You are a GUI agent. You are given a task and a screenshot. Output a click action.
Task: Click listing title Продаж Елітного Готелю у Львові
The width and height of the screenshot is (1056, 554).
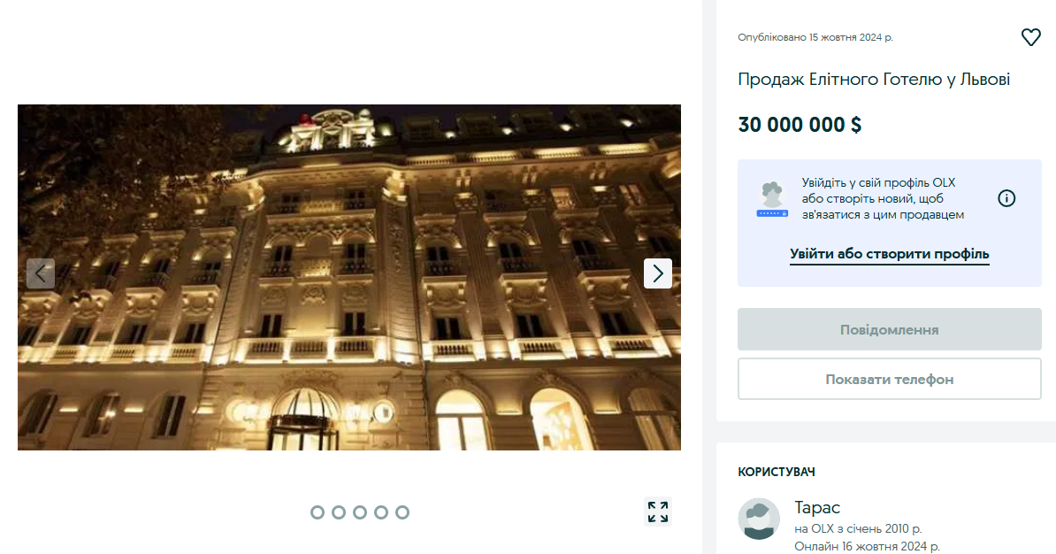(874, 80)
